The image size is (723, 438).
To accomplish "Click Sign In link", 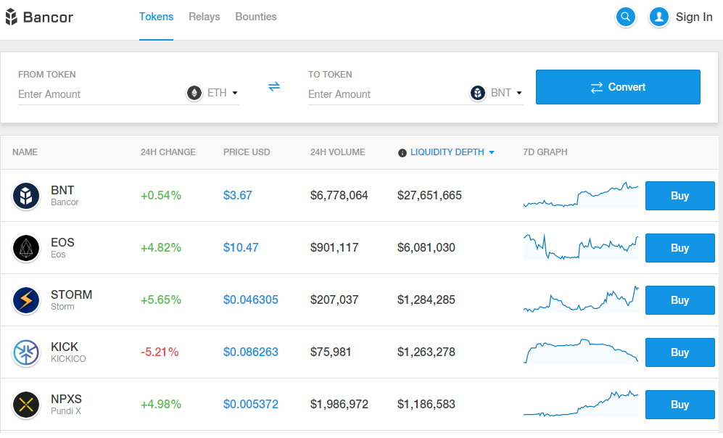I will 694,17.
